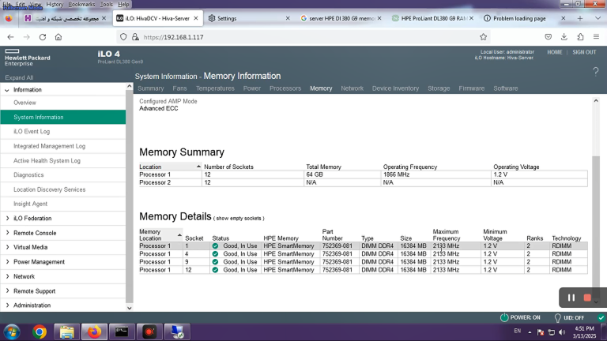The height and width of the screenshot is (341, 607).
Task: Stop the screen recording
Action: [587, 298]
